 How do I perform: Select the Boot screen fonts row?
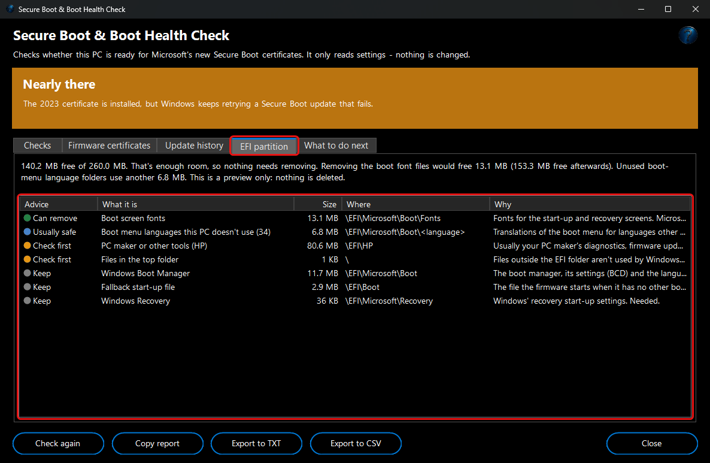[355, 218]
